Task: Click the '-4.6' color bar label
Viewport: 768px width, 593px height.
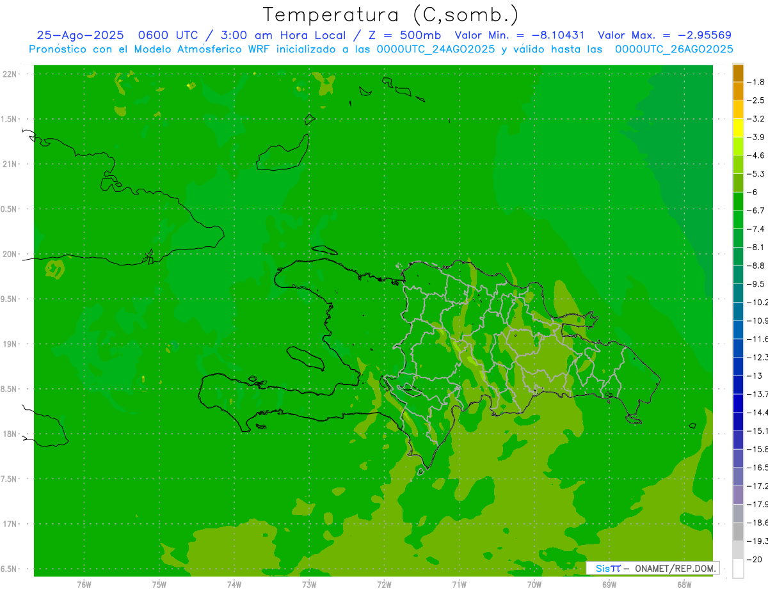Action: pyautogui.click(x=757, y=155)
